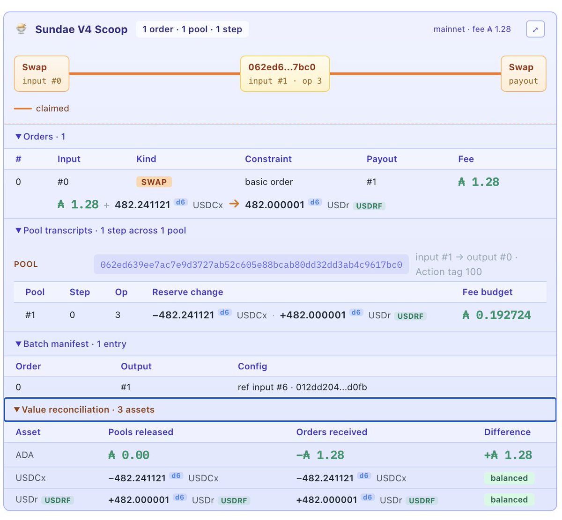The height and width of the screenshot is (520, 562).
Task: Click the full pool hash 062ed639ee7ac...
Action: click(251, 264)
